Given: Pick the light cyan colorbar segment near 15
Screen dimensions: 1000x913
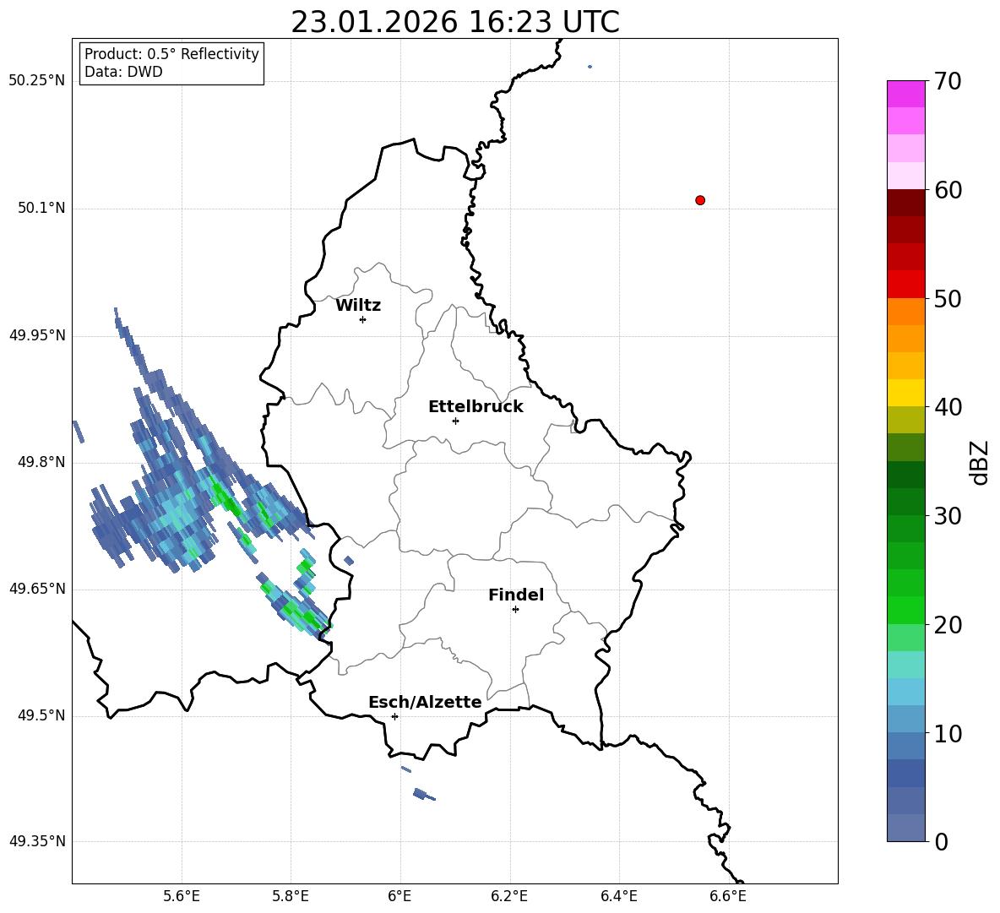Looking at the screenshot, I should [905, 665].
